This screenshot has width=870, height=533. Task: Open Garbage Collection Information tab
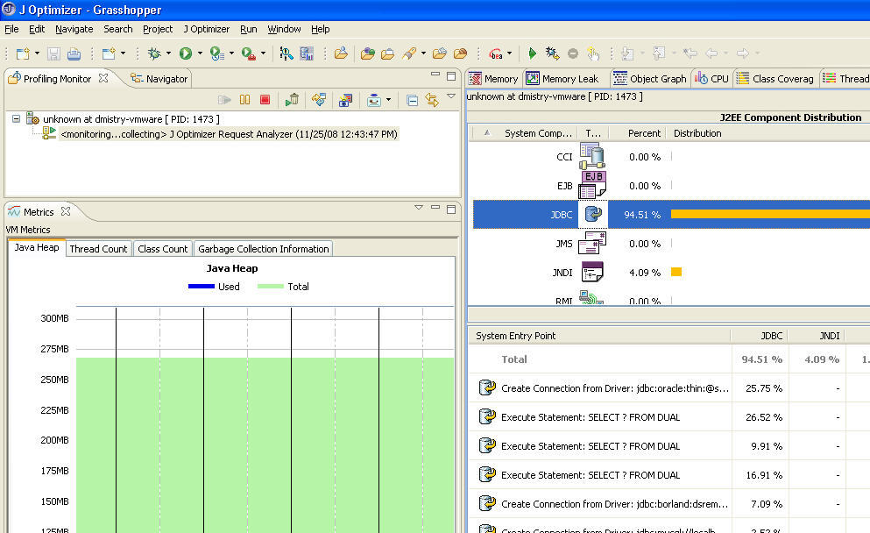pyautogui.click(x=264, y=249)
